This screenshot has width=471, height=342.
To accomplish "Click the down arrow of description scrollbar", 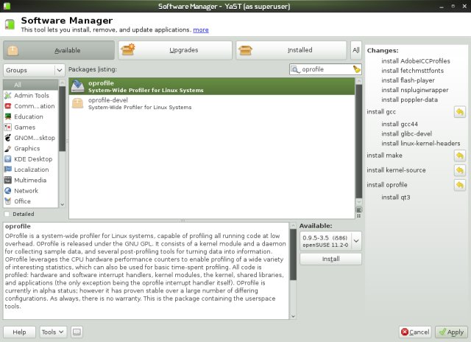I will [293, 316].
